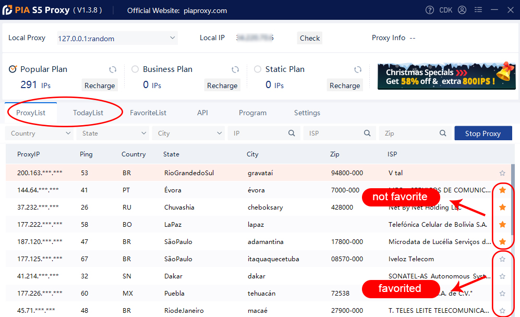Click the PIA S5 Proxy logo icon
Viewport: 520px width, 317px height.
(x=7, y=10)
